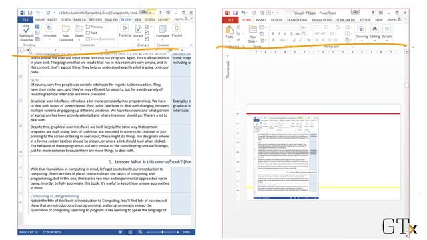Open the slide Layout dropdown in PowerPoint
The height and width of the screenshot is (240, 427).
click(262, 27)
